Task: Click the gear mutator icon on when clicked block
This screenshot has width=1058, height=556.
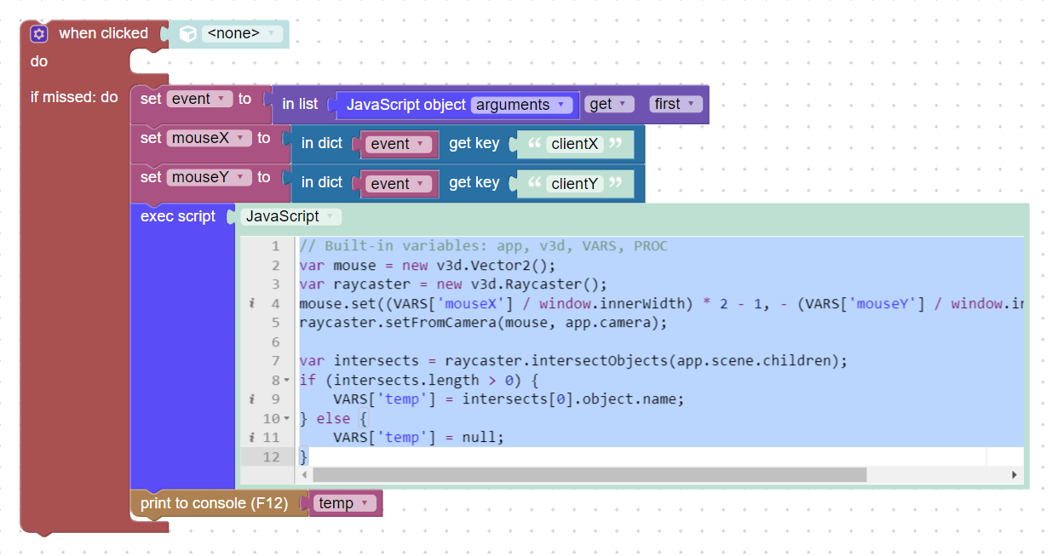Action: click(x=38, y=34)
